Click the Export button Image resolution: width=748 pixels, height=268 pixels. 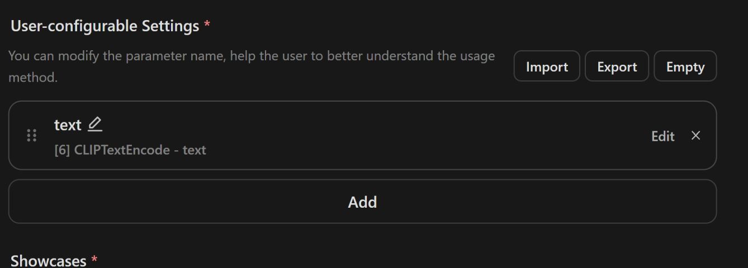pyautogui.click(x=617, y=66)
